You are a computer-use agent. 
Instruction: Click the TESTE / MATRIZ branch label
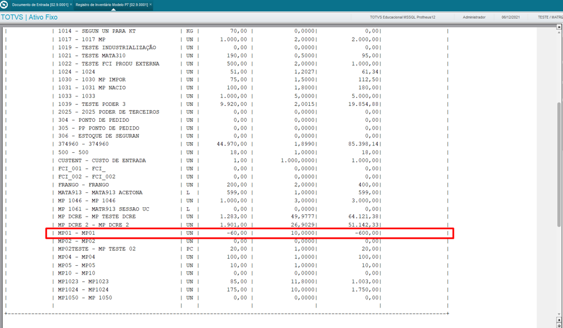click(x=550, y=17)
